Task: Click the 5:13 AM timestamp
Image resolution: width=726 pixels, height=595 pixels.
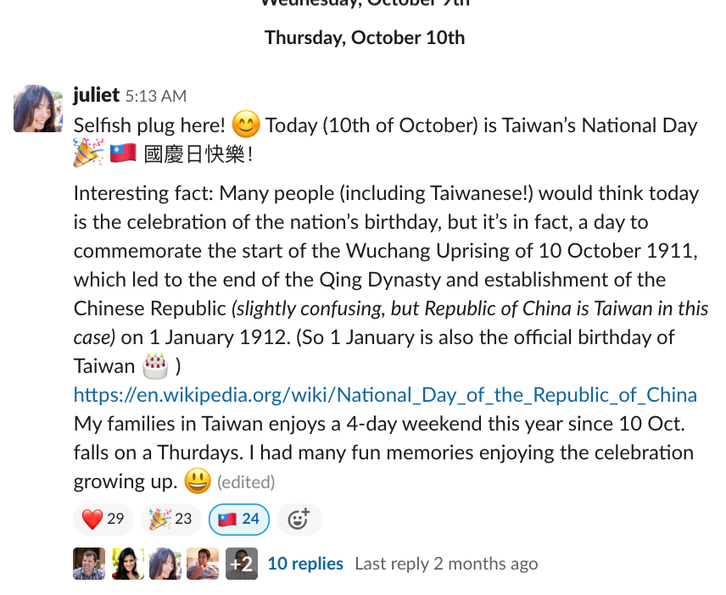Action: (155, 97)
